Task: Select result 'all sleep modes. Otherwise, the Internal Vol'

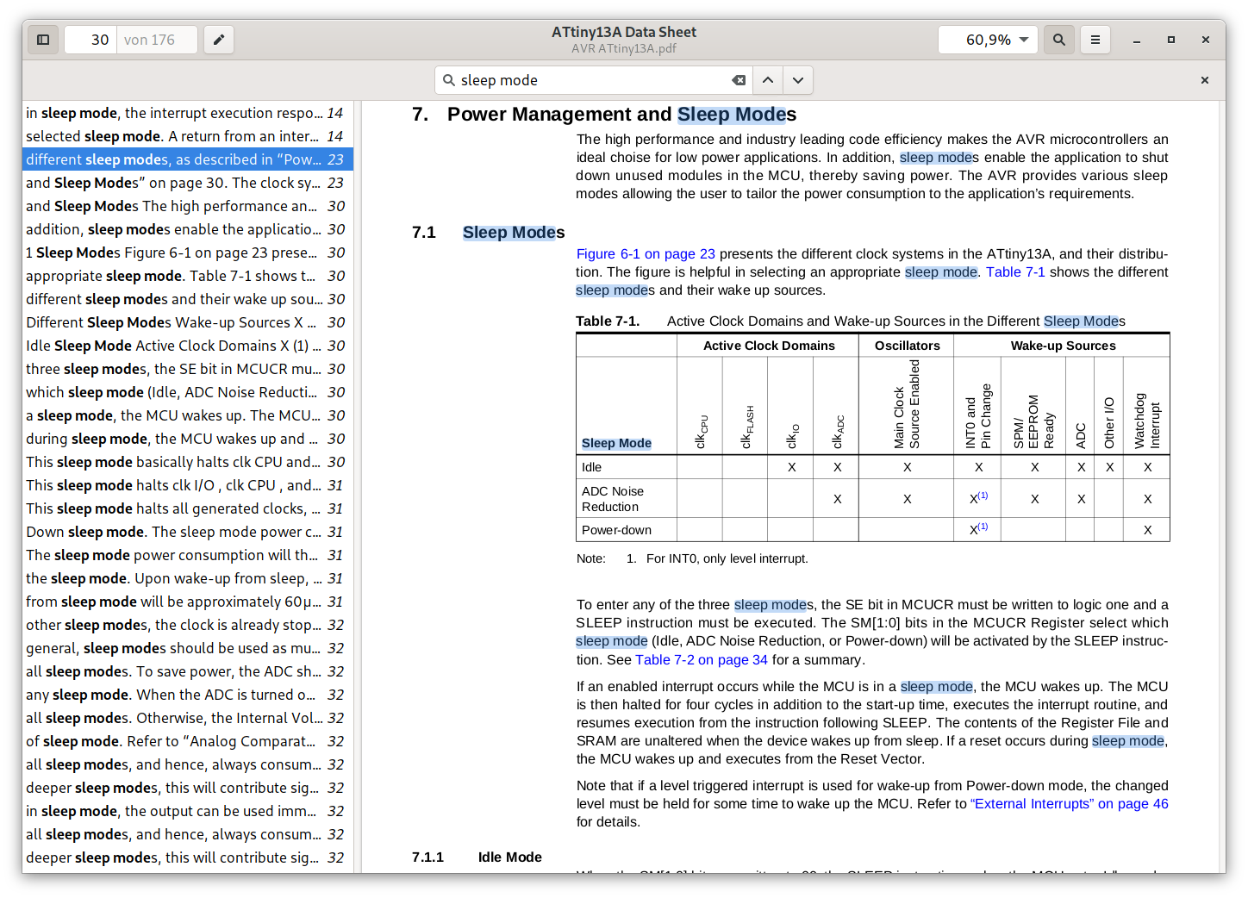Action: pyautogui.click(x=188, y=718)
